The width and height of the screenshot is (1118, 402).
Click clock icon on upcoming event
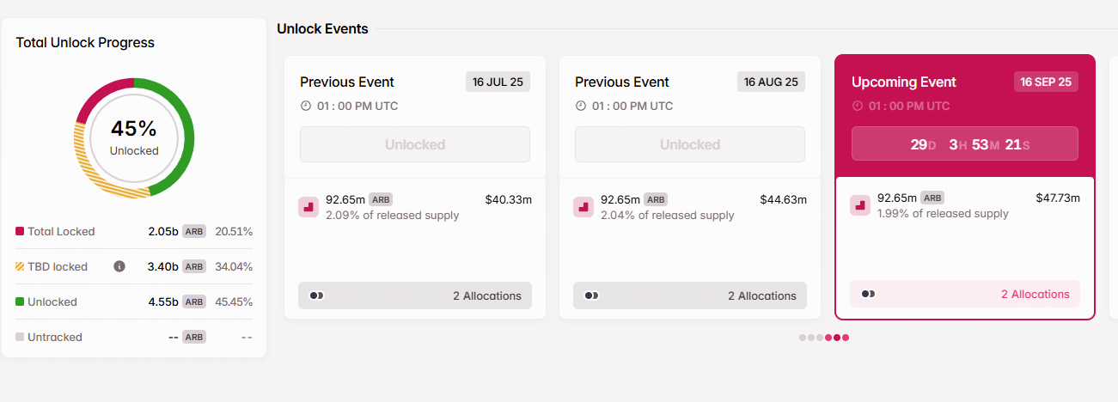coord(857,106)
